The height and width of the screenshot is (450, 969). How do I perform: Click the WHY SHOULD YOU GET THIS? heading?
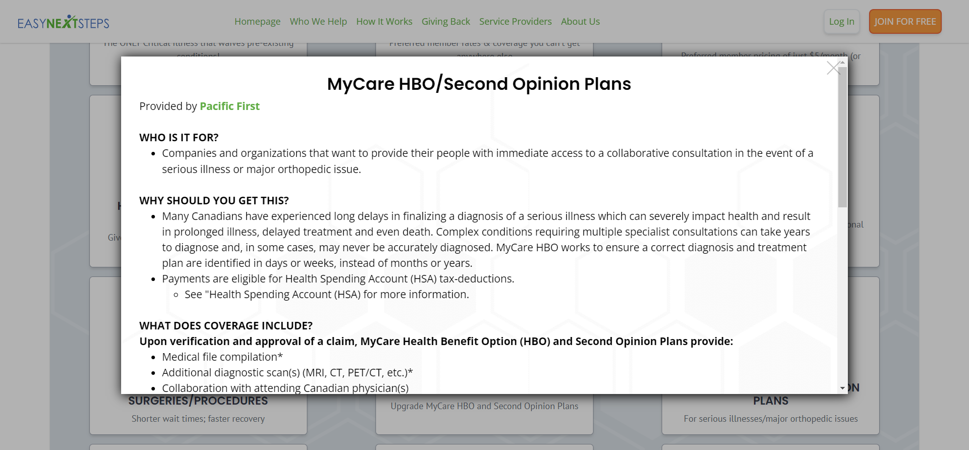tap(214, 201)
